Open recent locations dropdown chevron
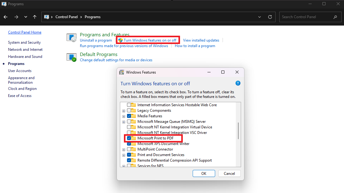This screenshot has height=193, width=344. 26,17
